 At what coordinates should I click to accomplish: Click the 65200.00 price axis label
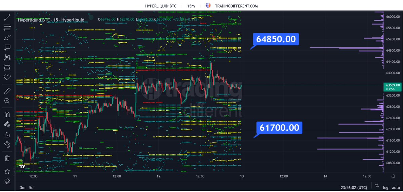click(x=393, y=39)
